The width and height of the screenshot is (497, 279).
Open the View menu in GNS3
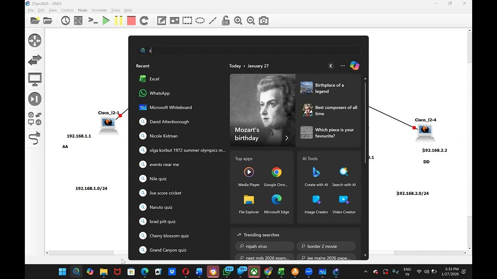53,10
